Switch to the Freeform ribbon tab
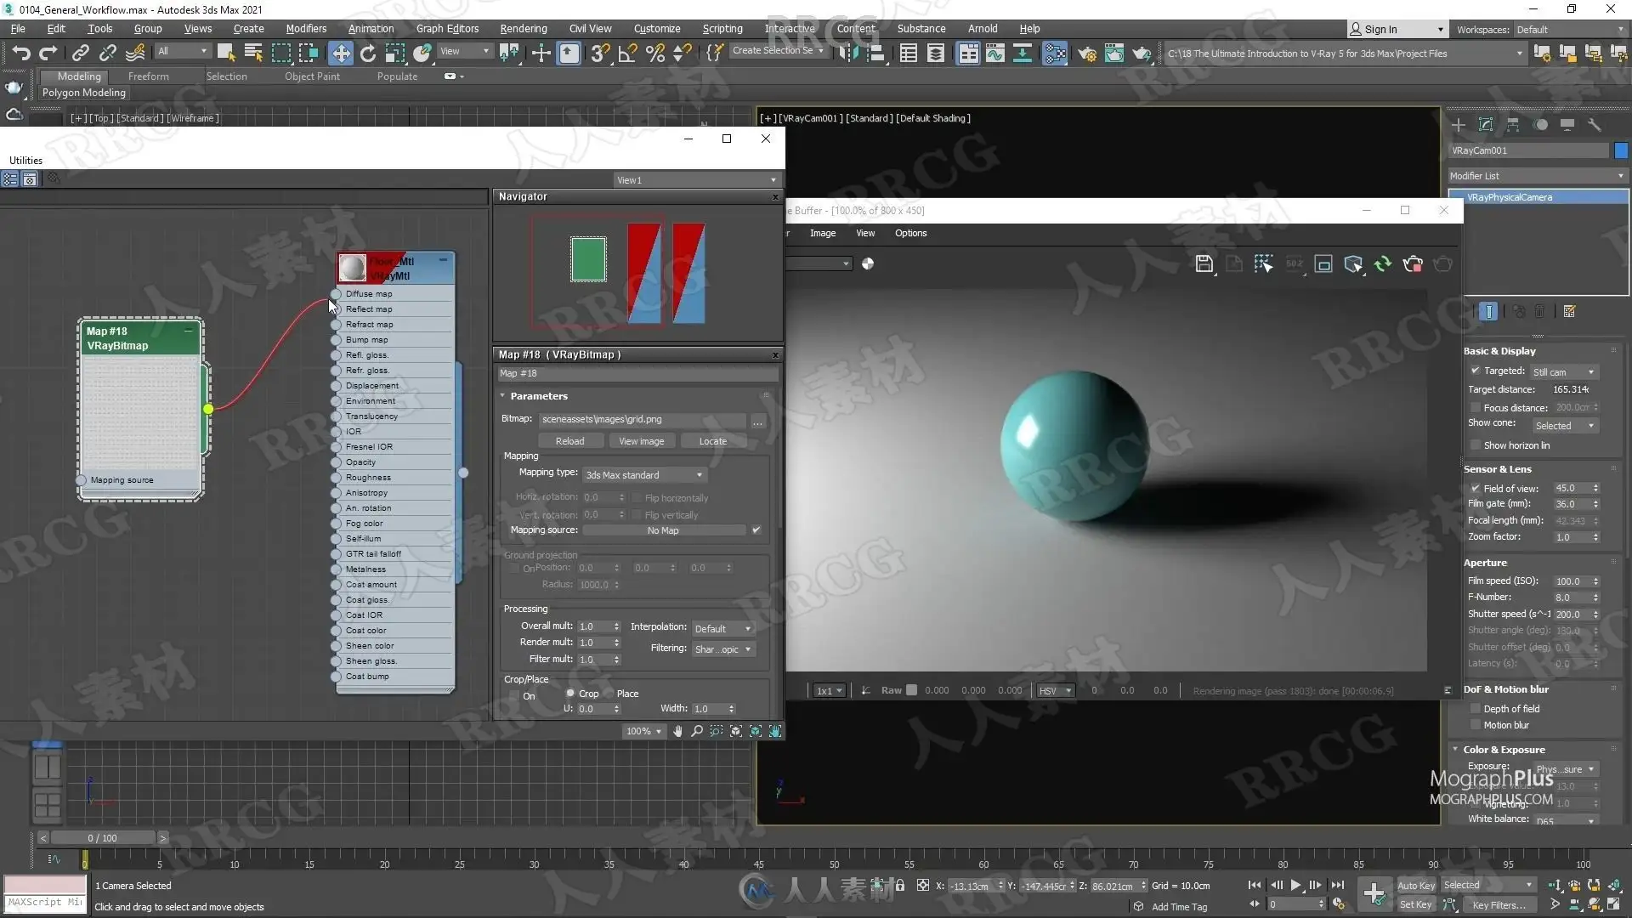Screen dimensions: 1632x918 tap(149, 76)
